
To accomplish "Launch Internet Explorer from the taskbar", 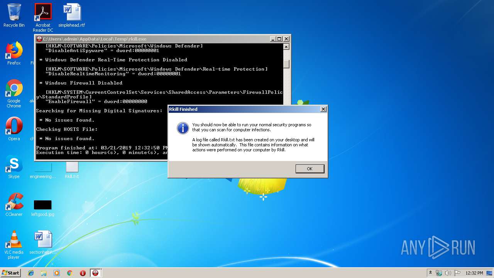I will pos(31,273).
